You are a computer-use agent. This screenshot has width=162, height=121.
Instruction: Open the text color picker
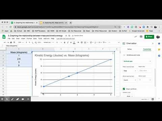tap(74, 42)
